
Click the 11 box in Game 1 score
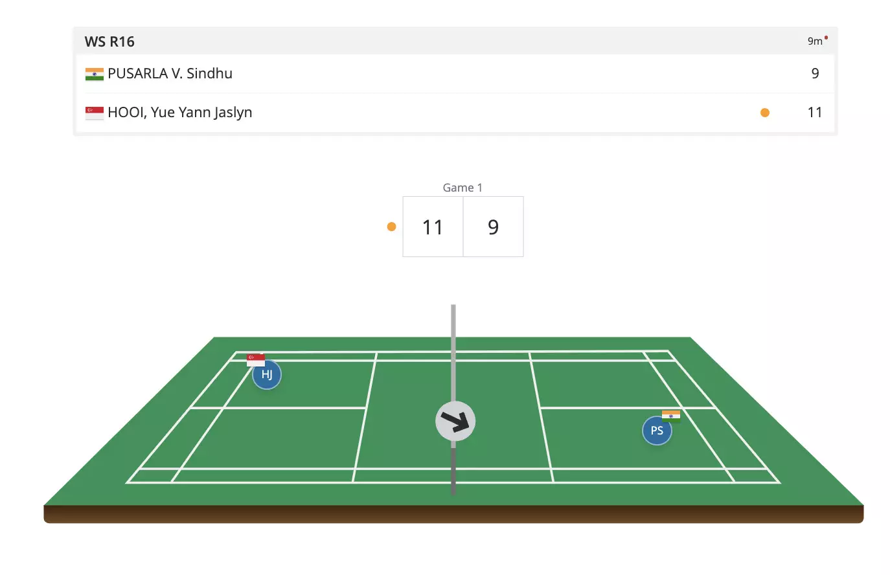[x=433, y=227]
